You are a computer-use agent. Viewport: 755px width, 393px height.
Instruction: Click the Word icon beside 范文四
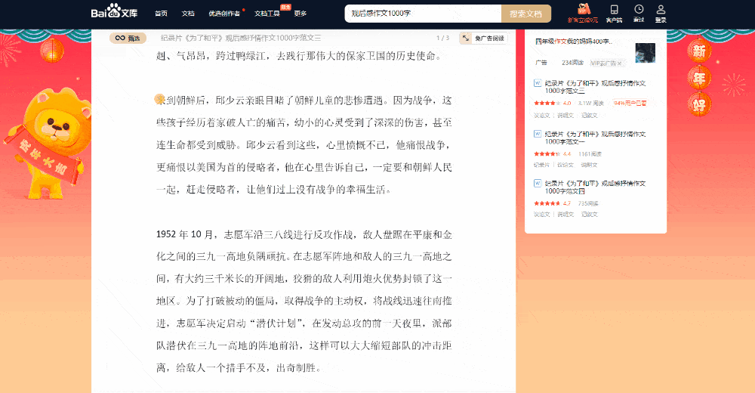[538, 183]
